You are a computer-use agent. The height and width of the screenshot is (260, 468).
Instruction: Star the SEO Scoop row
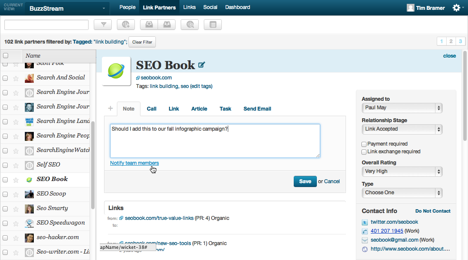[16, 195]
